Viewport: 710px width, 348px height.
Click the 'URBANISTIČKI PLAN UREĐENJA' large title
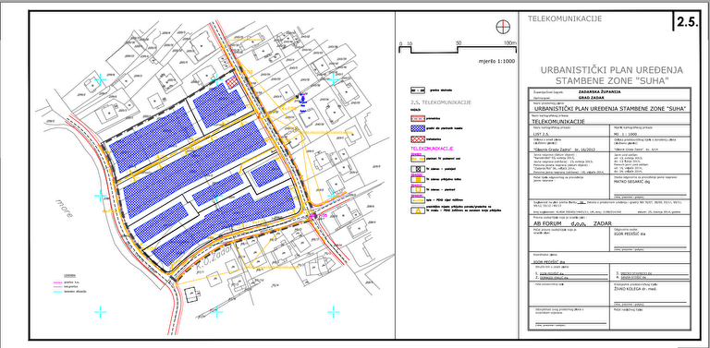click(612, 70)
